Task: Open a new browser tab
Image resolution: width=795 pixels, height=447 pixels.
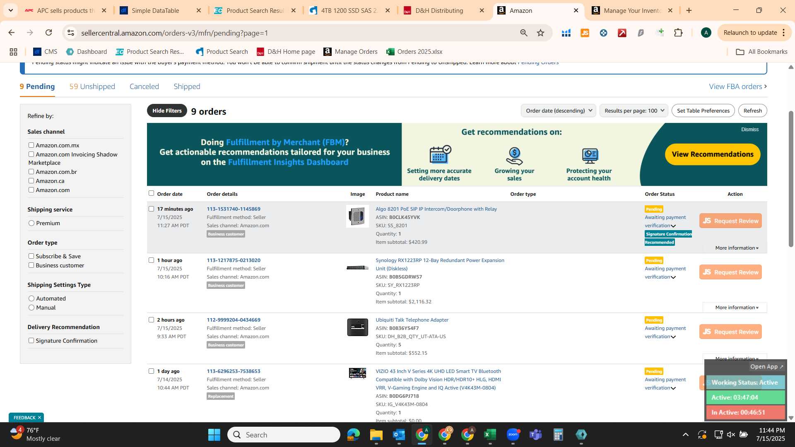Action: [x=689, y=10]
